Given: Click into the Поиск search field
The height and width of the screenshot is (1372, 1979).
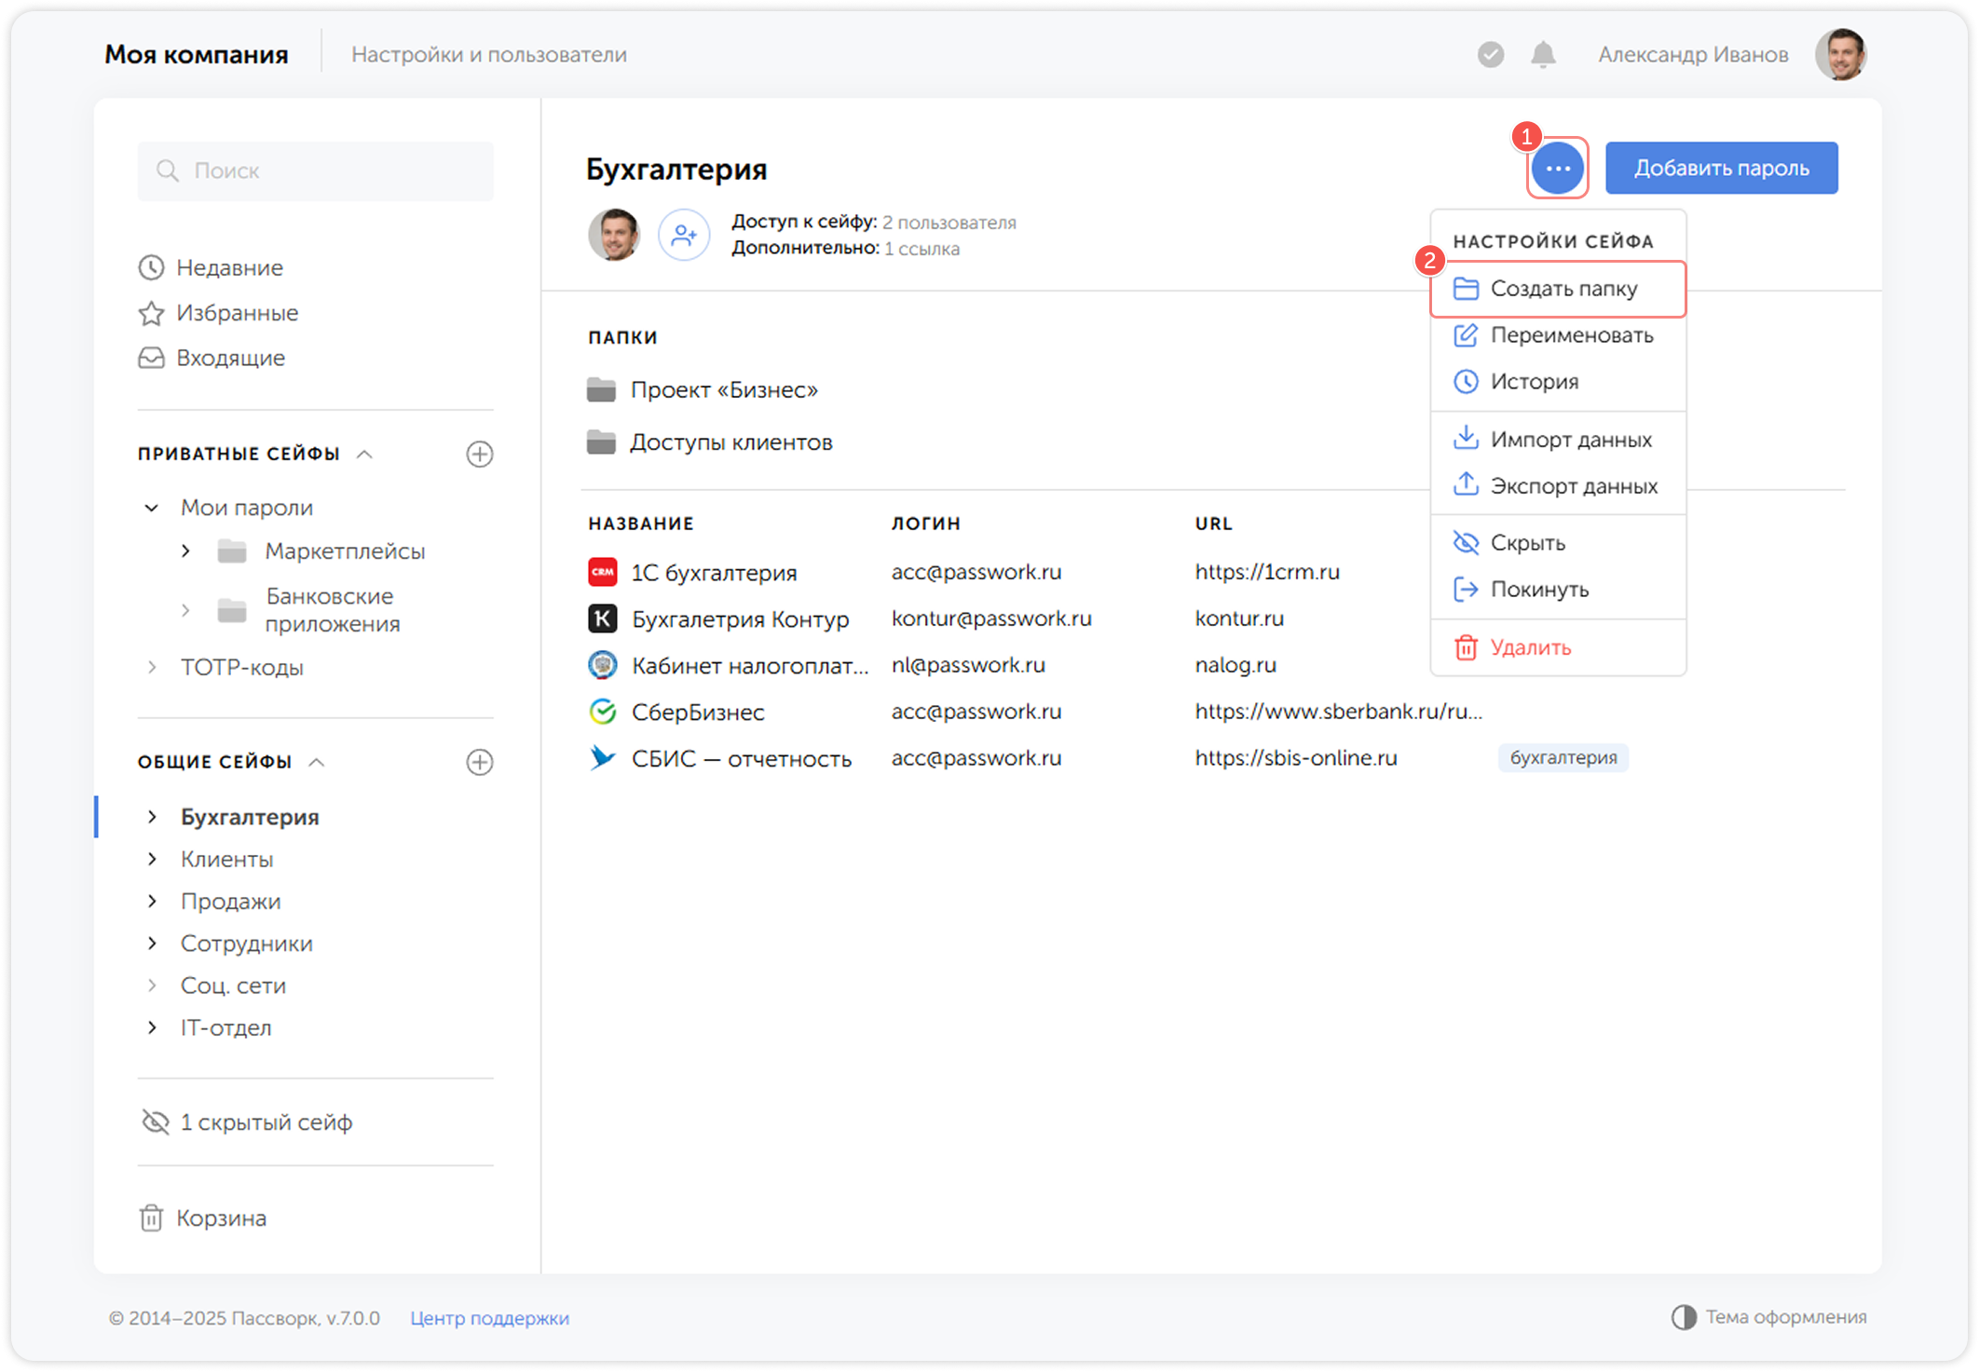Looking at the screenshot, I should [x=316, y=171].
